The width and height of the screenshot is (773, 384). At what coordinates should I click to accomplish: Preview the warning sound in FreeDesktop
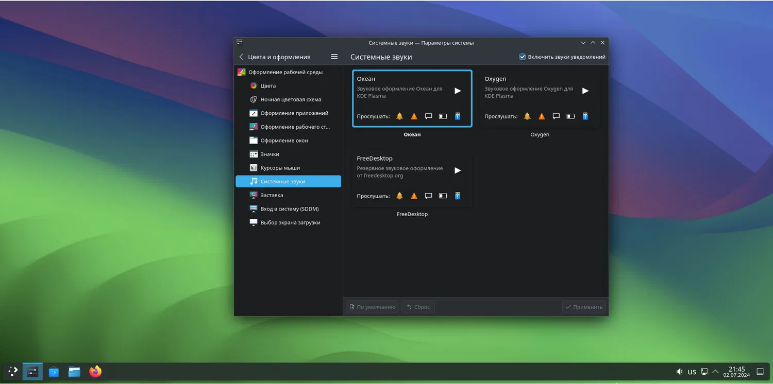tap(414, 196)
